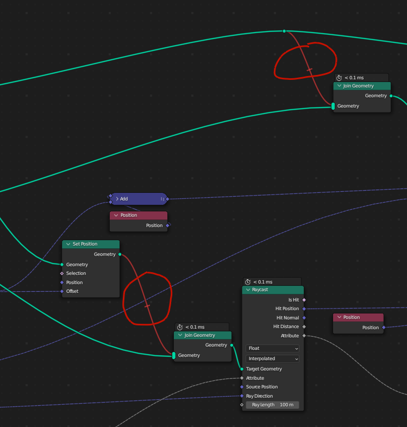
Task: Click the Position output socket beside the Raycast node
Action: (x=384, y=328)
